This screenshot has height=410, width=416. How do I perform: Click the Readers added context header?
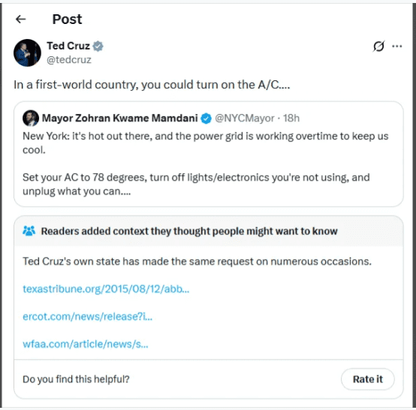pos(189,231)
